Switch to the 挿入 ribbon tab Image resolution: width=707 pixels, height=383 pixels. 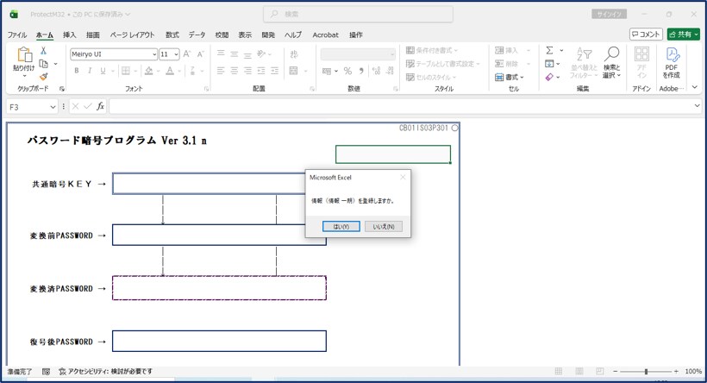(x=69, y=35)
